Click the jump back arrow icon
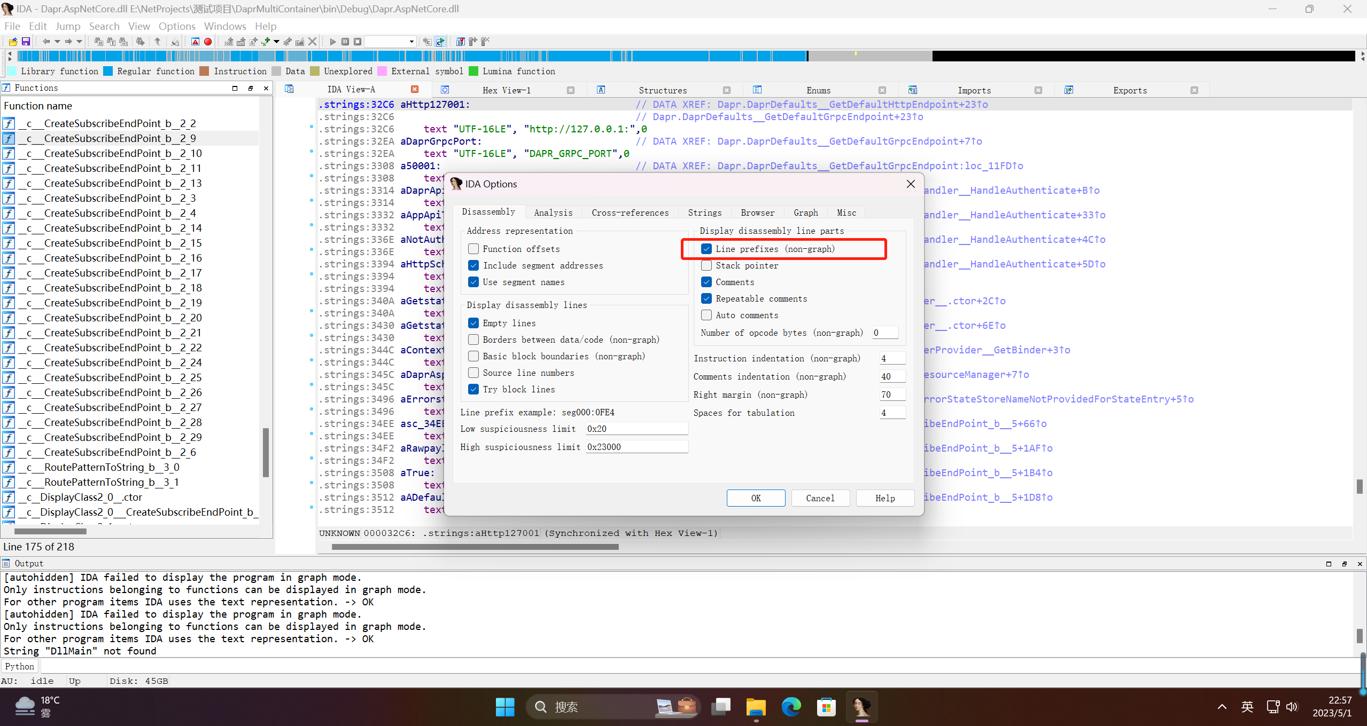The width and height of the screenshot is (1367, 726). coord(46,42)
